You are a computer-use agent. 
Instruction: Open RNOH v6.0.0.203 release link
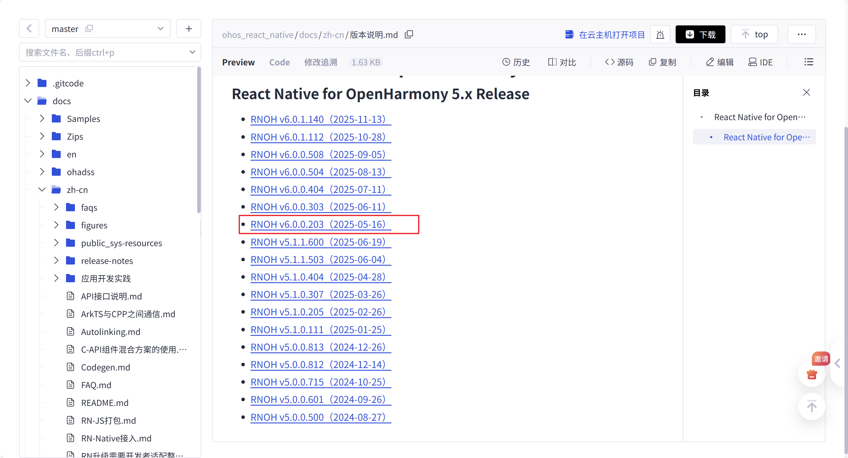pos(318,224)
